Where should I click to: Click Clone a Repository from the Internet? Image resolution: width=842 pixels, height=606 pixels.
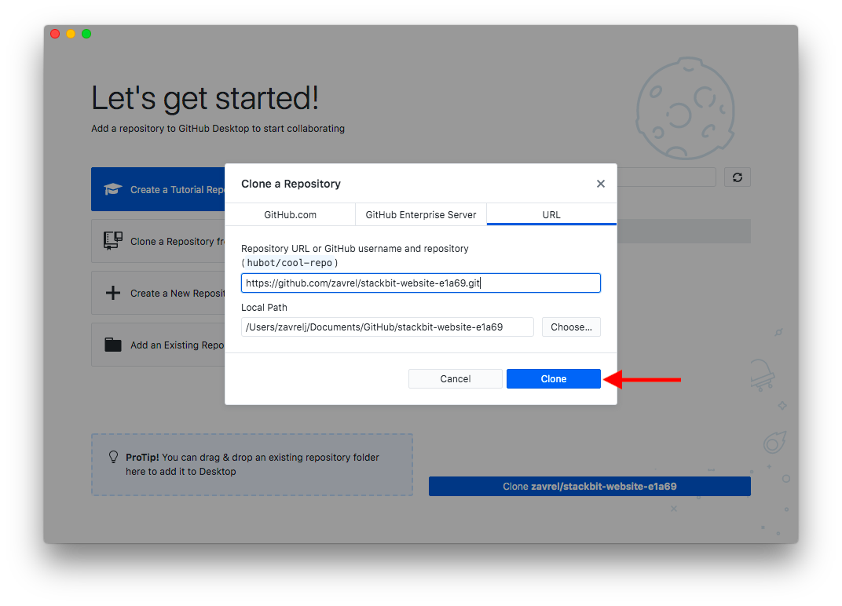point(158,242)
